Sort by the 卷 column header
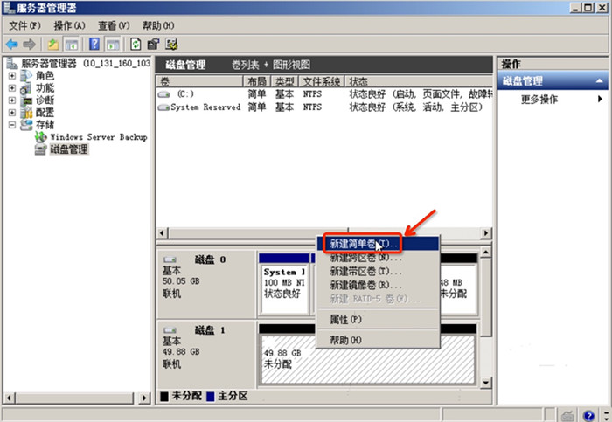 [x=199, y=81]
